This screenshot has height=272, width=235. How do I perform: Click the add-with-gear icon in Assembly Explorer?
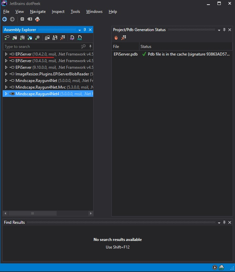[37, 38]
